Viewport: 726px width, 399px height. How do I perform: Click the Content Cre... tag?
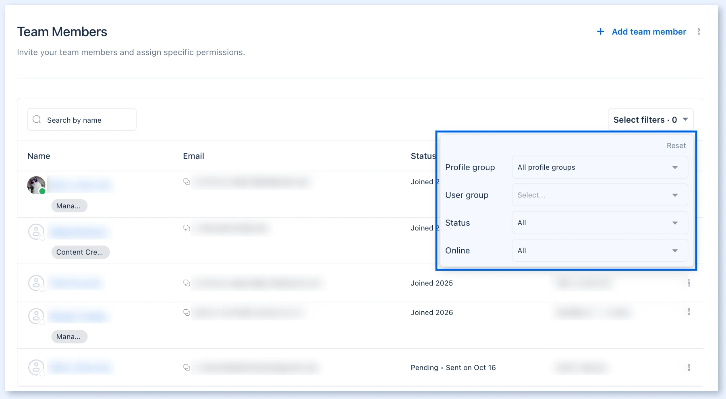coord(81,252)
